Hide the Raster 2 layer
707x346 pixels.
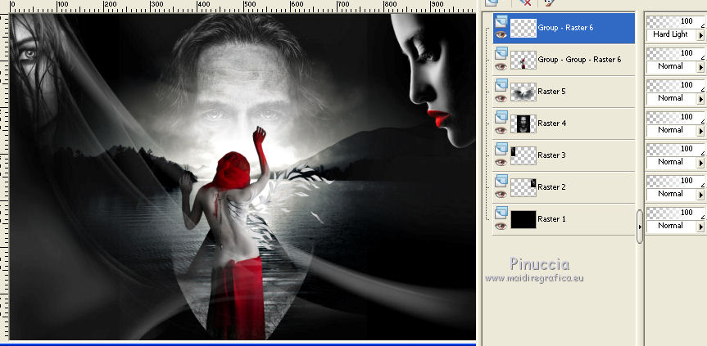pyautogui.click(x=501, y=195)
